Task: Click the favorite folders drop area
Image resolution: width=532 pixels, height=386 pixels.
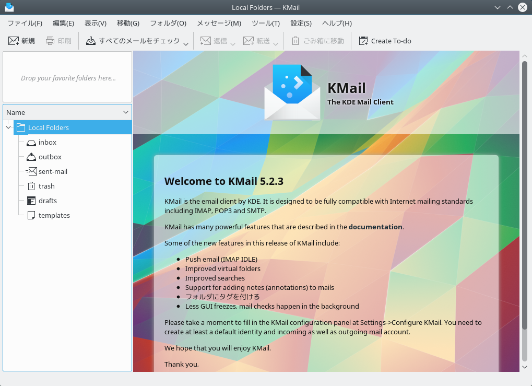Action: (67, 77)
